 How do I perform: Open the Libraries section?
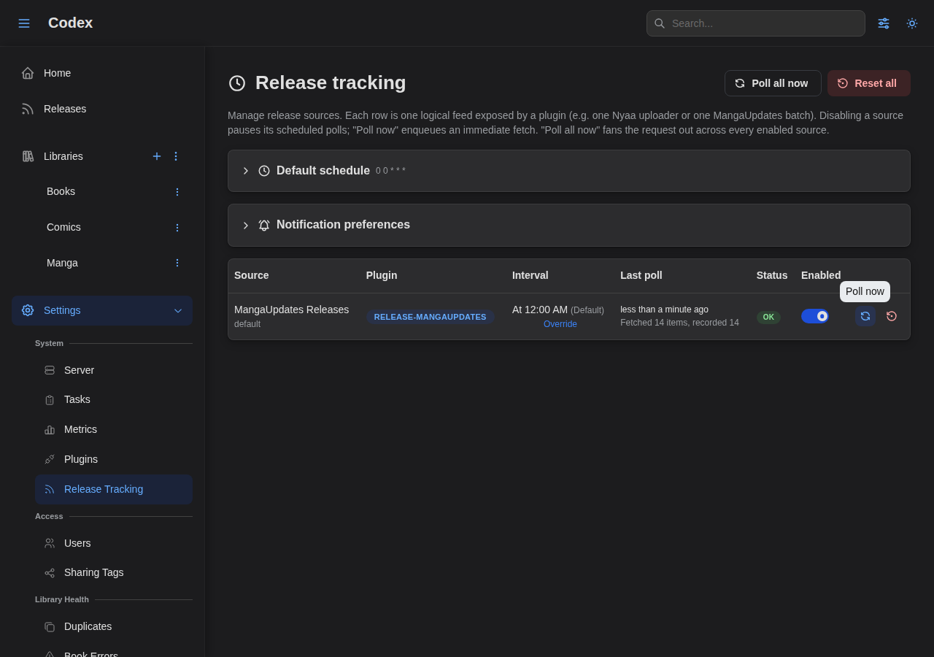63,156
